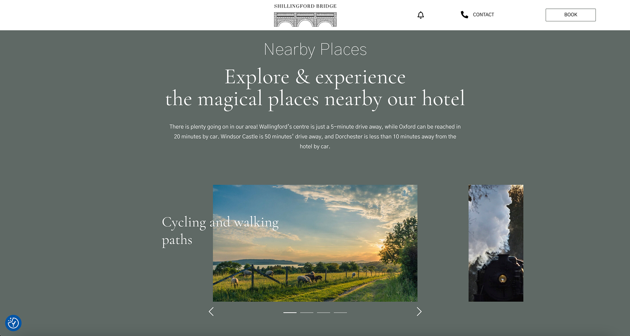630x336 pixels.
Task: Jump to third carousel slide indicator
Action: pos(324,312)
